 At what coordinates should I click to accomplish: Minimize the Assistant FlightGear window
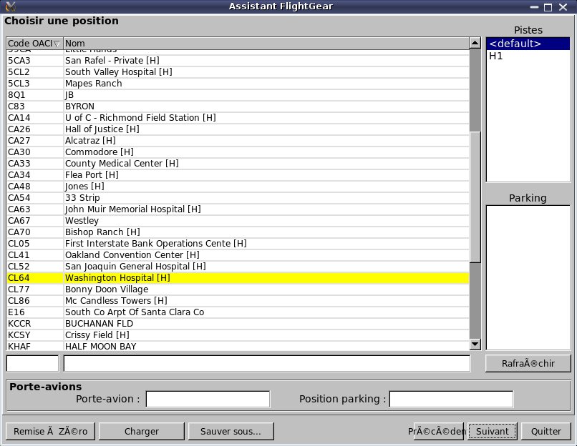[534, 7]
